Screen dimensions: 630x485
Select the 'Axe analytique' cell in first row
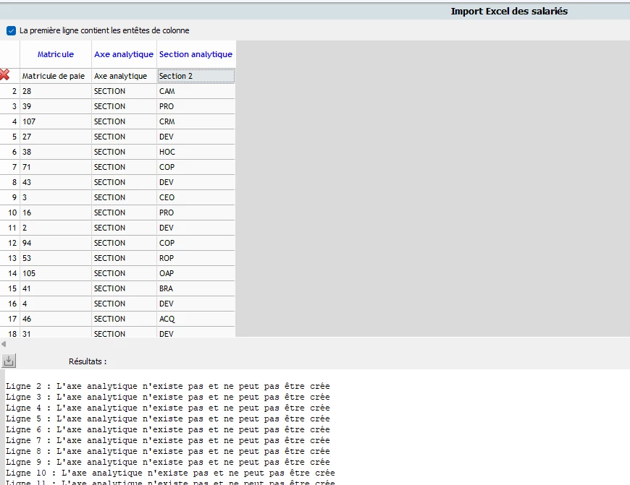tap(124, 76)
